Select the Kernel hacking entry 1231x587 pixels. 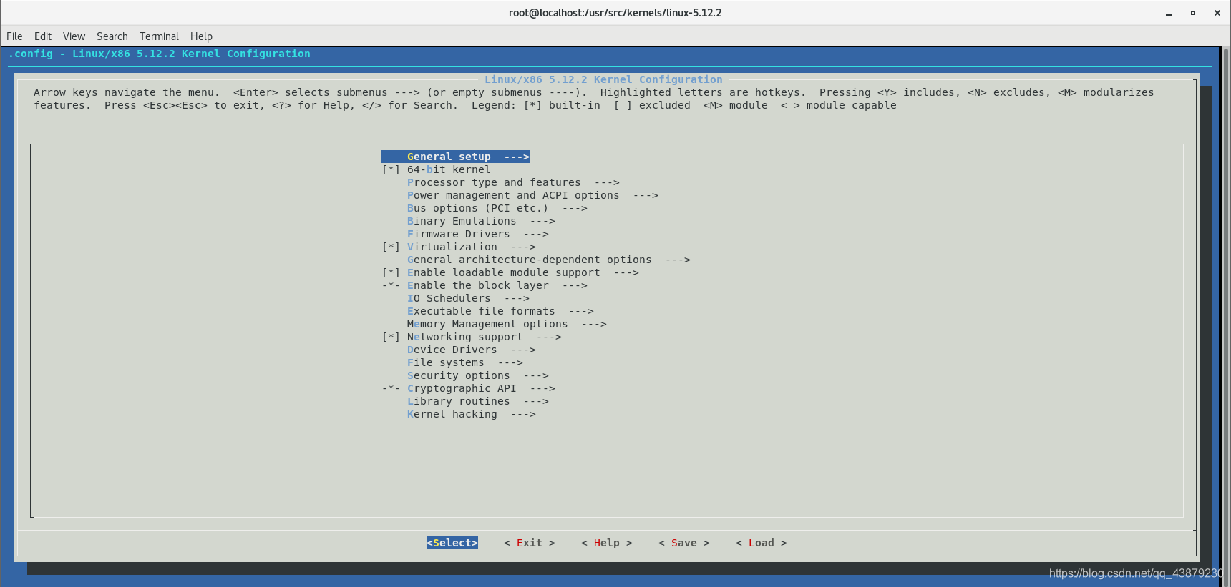(x=471, y=414)
